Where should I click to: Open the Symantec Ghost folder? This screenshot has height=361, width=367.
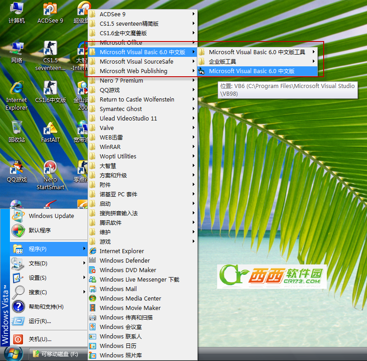pos(143,109)
